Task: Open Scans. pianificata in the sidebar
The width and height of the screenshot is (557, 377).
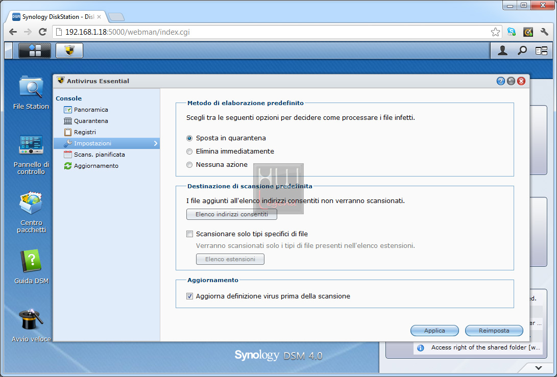Action: point(107,155)
